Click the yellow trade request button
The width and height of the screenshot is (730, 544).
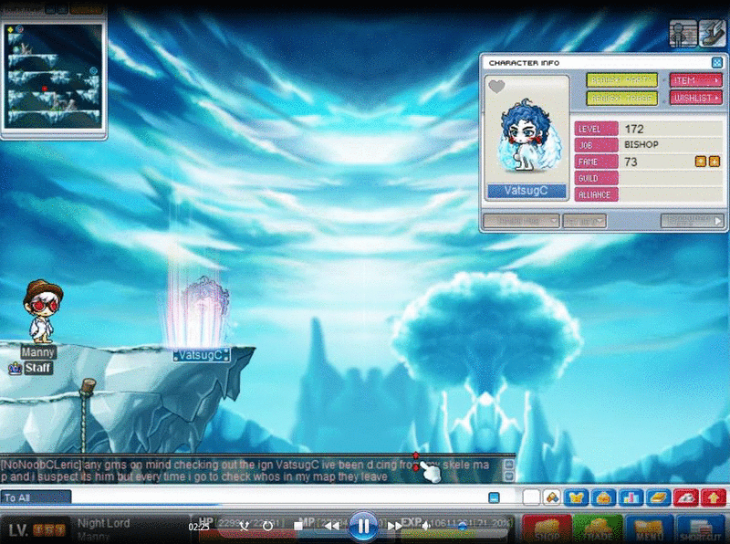(622, 98)
